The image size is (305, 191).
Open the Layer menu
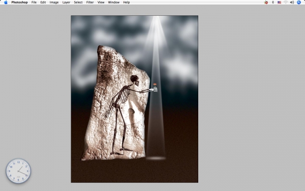tap(66, 3)
